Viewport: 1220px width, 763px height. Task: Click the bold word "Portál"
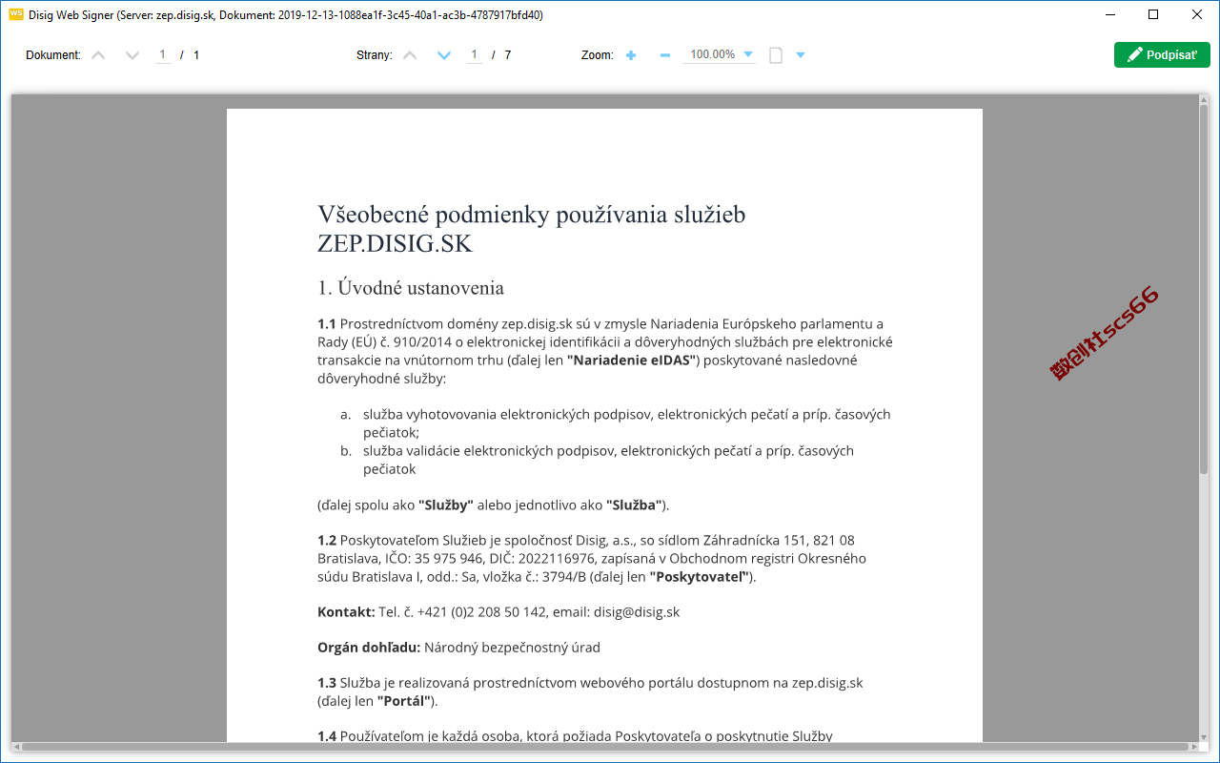[404, 701]
